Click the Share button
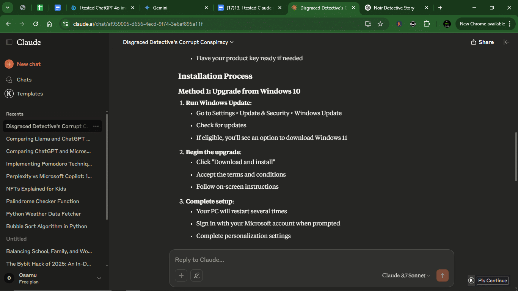The width and height of the screenshot is (518, 291). pos(482,42)
